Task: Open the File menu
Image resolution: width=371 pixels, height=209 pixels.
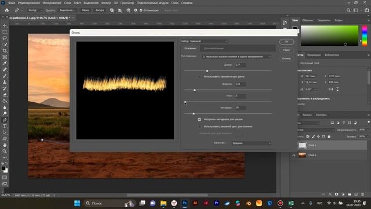Action: tap(12, 3)
